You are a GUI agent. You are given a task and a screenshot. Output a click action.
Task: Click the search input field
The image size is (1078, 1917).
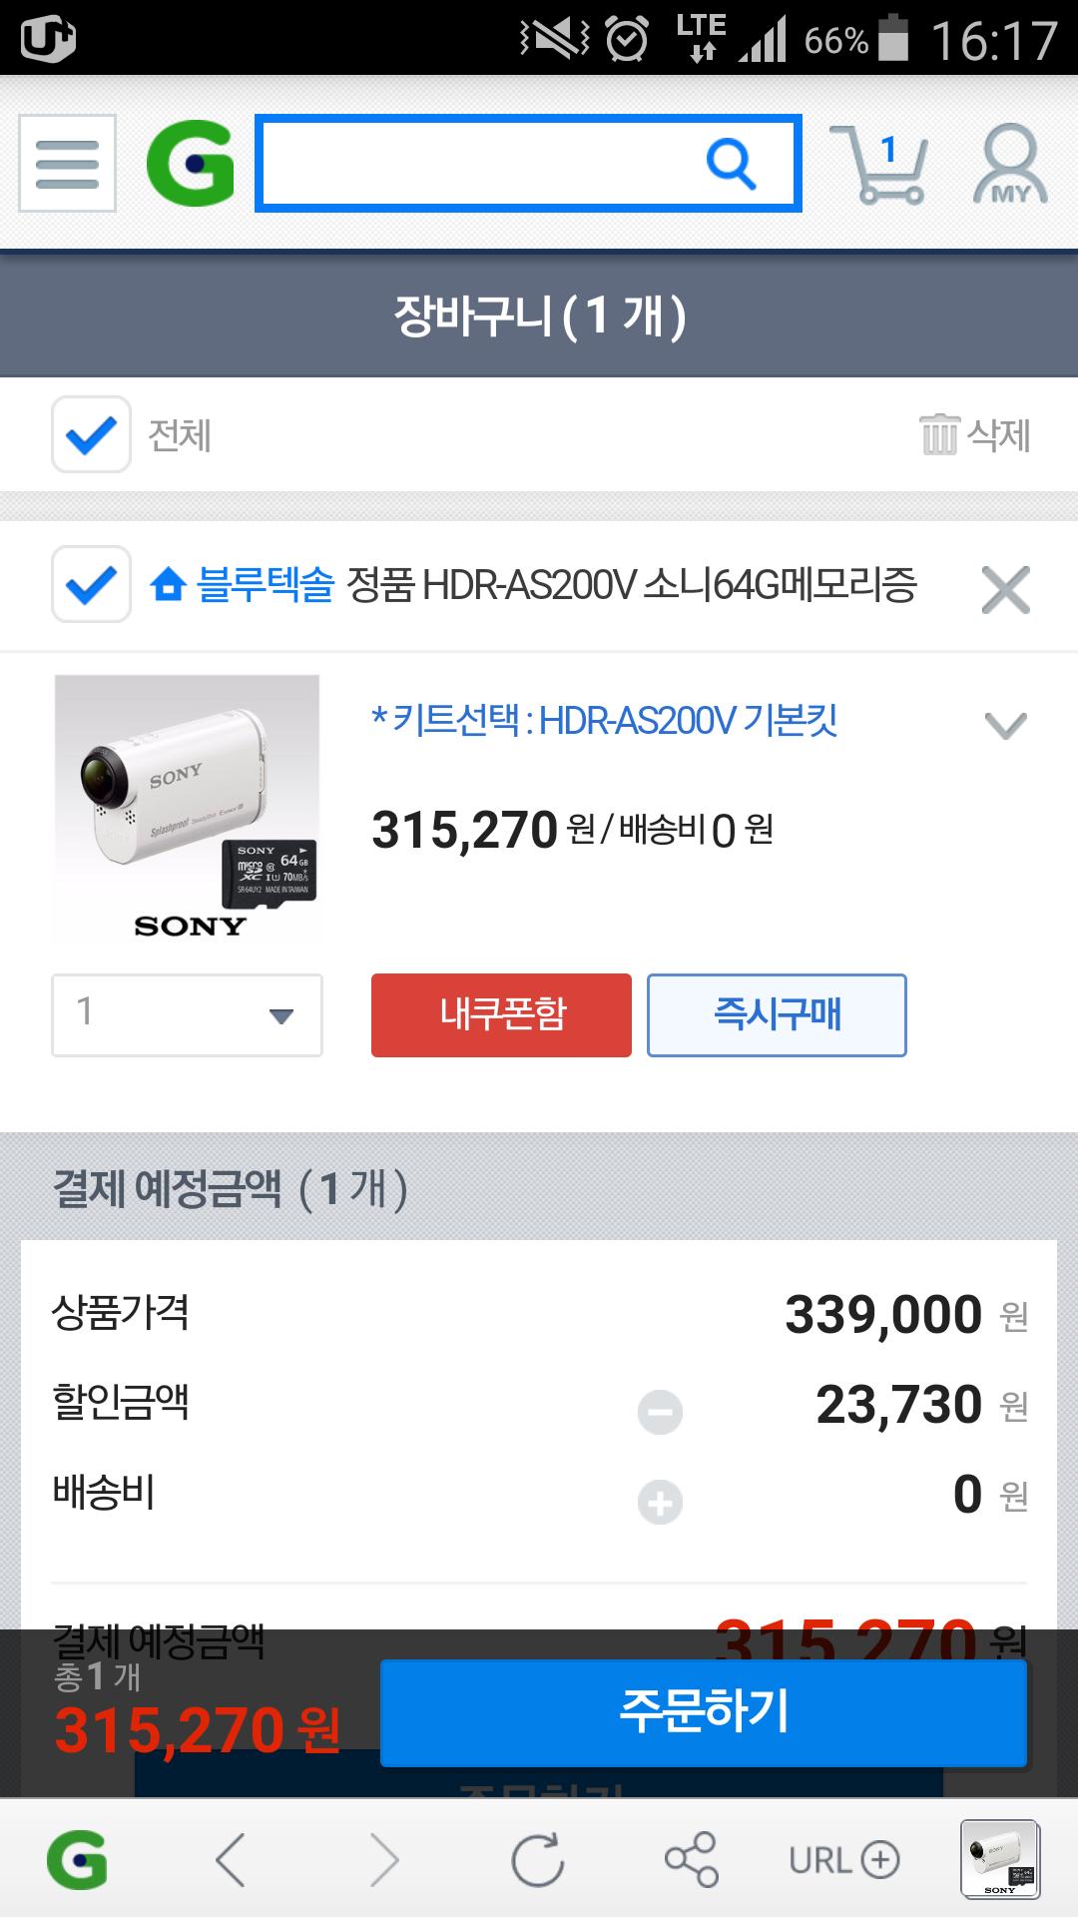(x=479, y=163)
